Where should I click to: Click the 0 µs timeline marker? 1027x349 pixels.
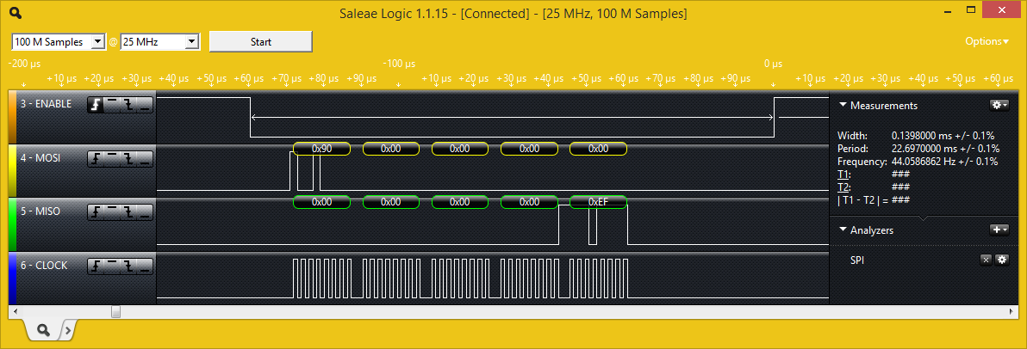[773, 64]
